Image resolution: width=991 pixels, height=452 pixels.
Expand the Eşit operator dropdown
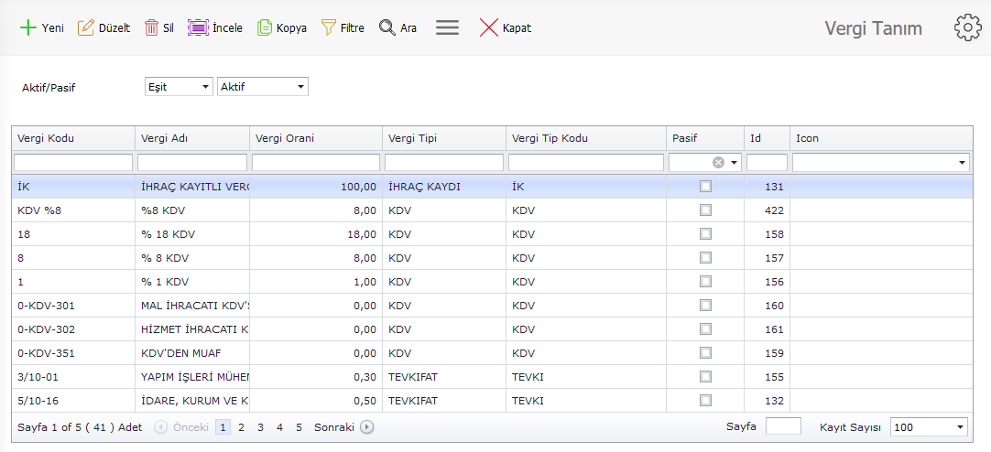click(179, 87)
